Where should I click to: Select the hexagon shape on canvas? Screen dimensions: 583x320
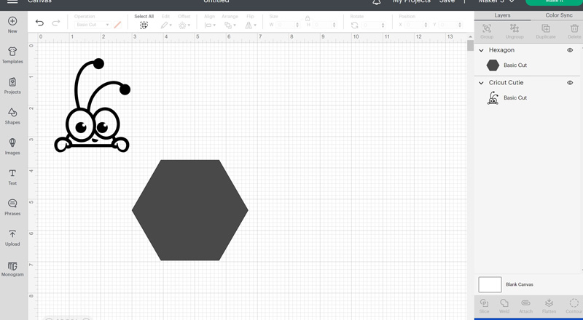[x=190, y=210]
